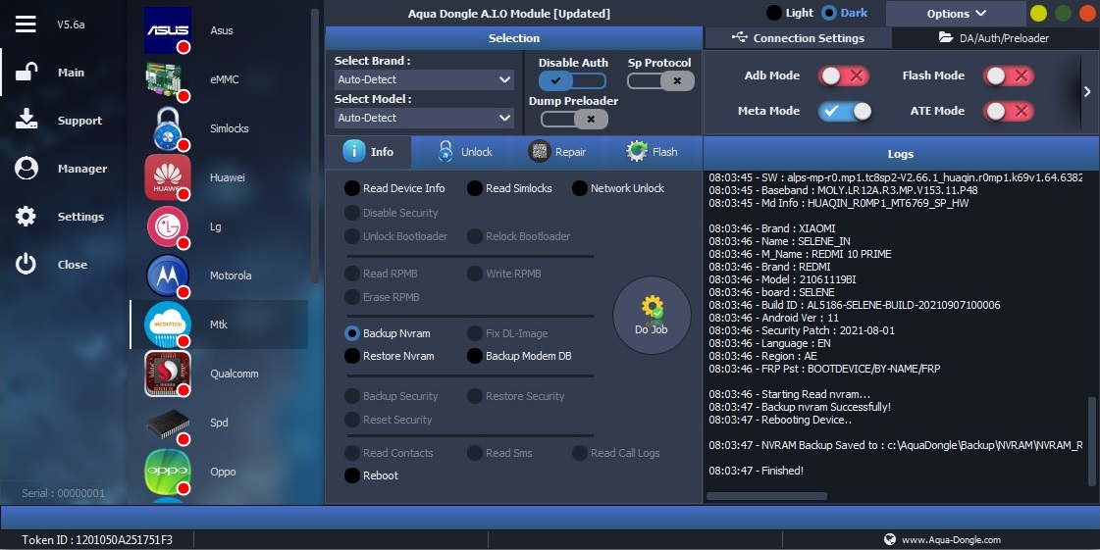Click the green circle window button
The height and width of the screenshot is (550, 1100).
[x=1063, y=14]
